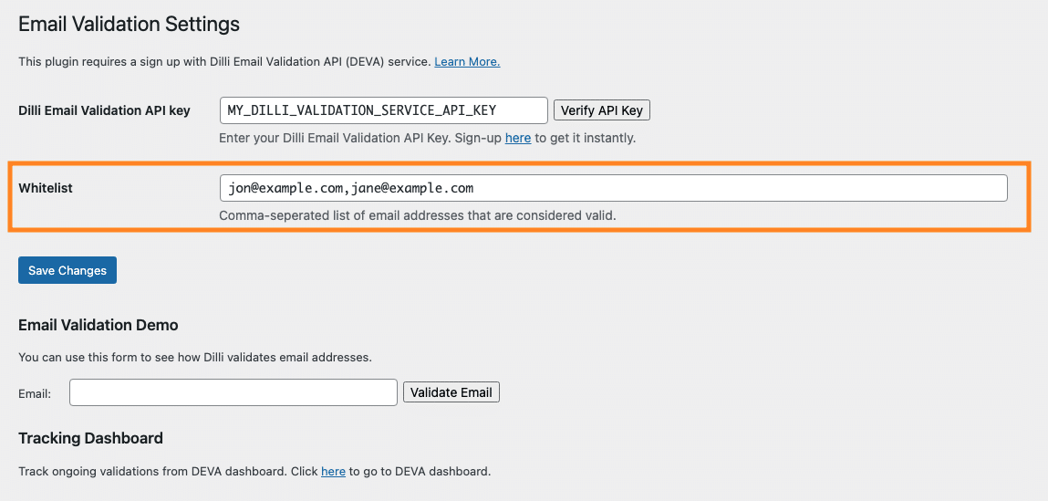Open the DEVA dashboard 'here' link
This screenshot has width=1048, height=501.
[333, 471]
